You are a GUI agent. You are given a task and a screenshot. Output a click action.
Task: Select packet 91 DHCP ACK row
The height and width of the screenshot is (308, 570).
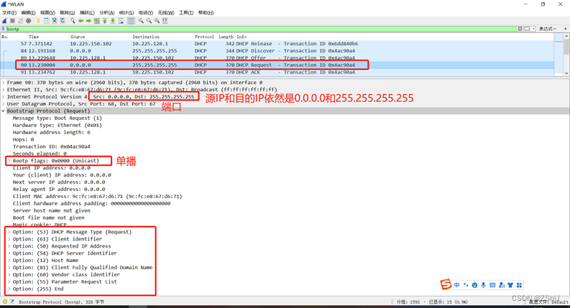click(277, 73)
